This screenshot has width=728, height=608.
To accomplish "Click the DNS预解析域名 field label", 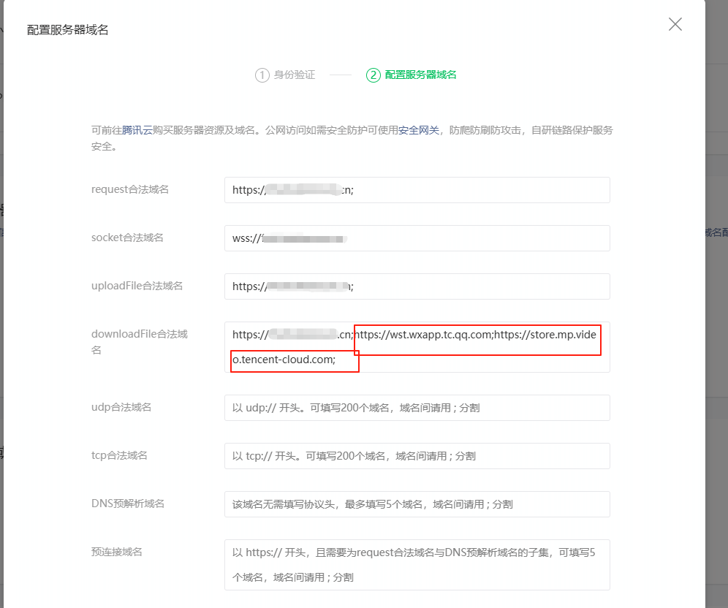I will pyautogui.click(x=128, y=503).
